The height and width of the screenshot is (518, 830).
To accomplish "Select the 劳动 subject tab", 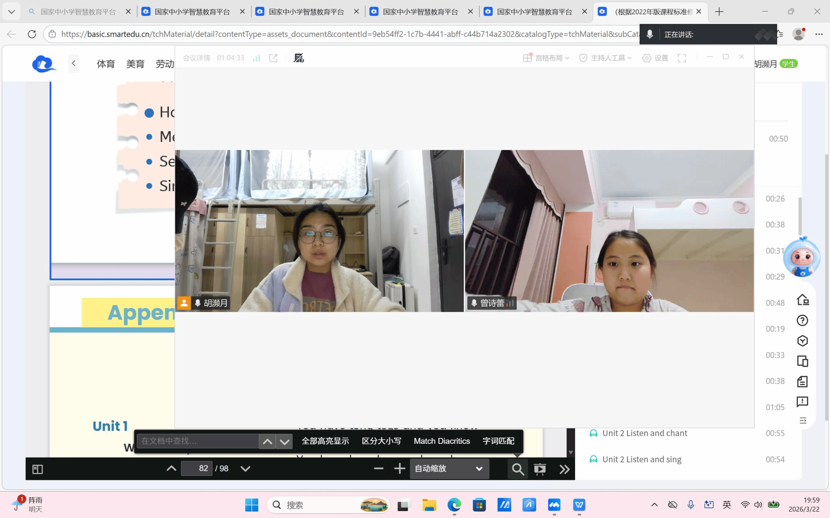I will (165, 64).
